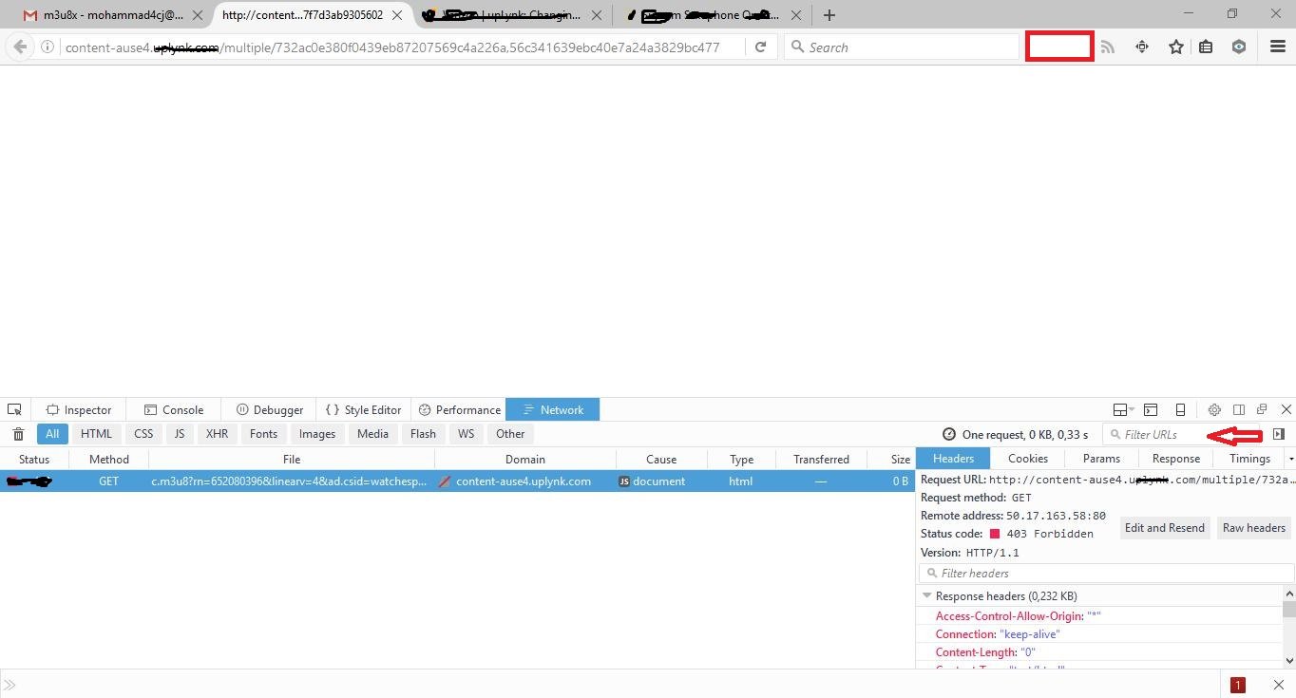
Task: Open the details tabs overflow dropdown arrow
Action: pyautogui.click(x=1290, y=459)
